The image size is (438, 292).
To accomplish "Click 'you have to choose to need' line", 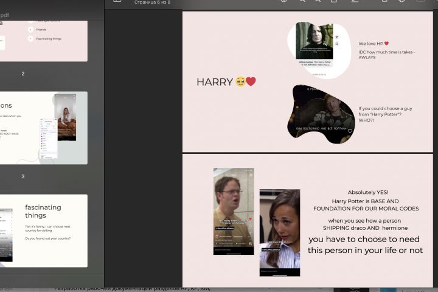I will point(364,239).
